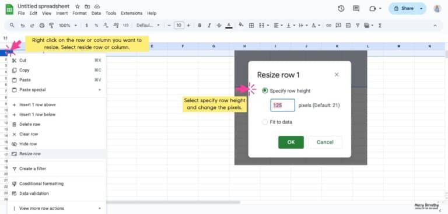Click OK in Resize row dialog
The width and height of the screenshot is (448, 214).
[x=291, y=142]
